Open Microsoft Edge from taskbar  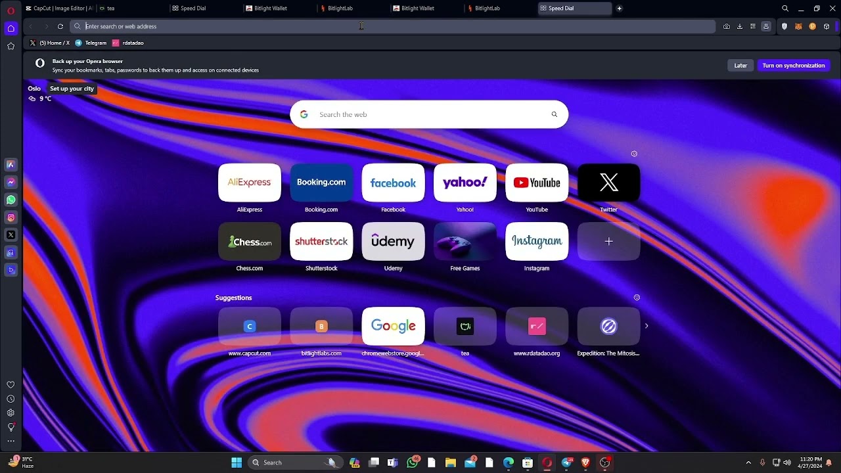click(509, 462)
